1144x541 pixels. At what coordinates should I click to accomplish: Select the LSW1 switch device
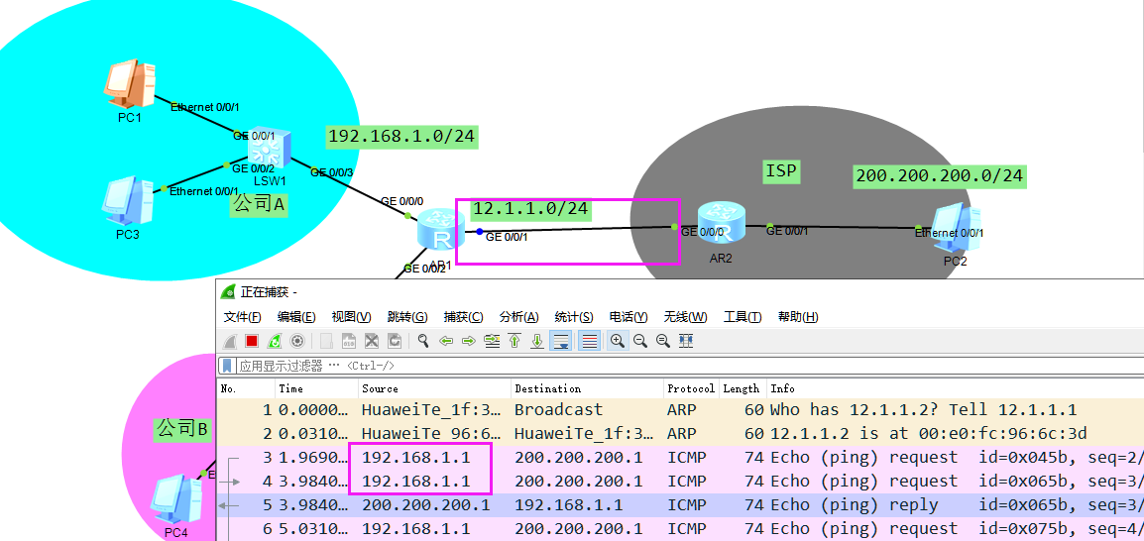pyautogui.click(x=270, y=151)
